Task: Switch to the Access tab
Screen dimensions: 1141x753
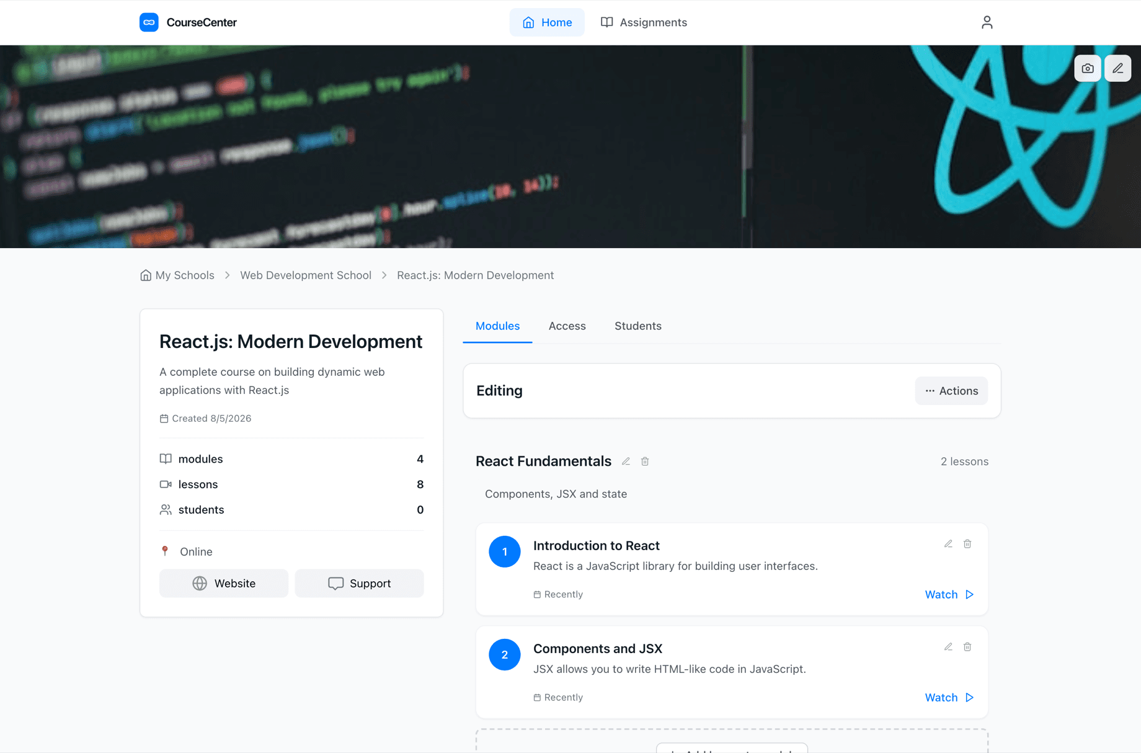Action: [567, 326]
